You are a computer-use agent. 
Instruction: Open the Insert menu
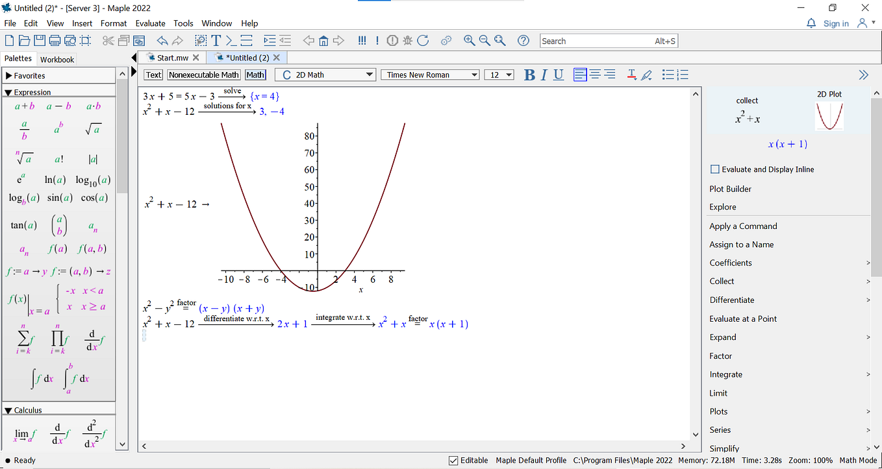point(82,23)
